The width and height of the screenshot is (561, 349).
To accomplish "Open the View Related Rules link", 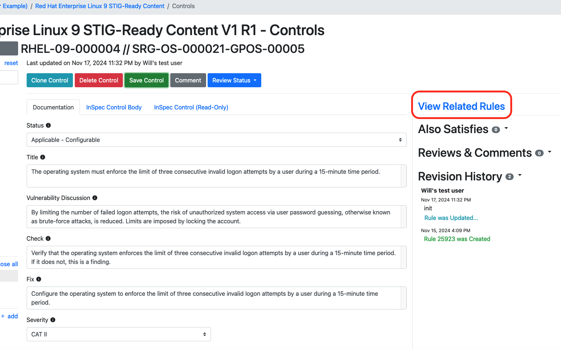I will pyautogui.click(x=461, y=106).
